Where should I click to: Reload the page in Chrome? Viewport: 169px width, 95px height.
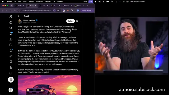(11, 11)
